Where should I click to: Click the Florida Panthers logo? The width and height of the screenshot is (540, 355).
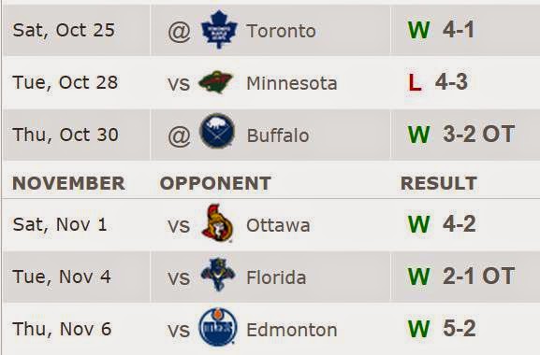point(218,275)
